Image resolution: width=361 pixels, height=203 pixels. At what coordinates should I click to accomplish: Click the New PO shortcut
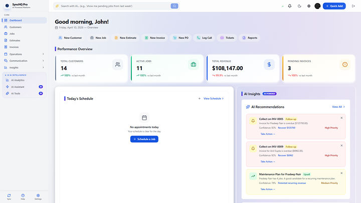(x=180, y=38)
